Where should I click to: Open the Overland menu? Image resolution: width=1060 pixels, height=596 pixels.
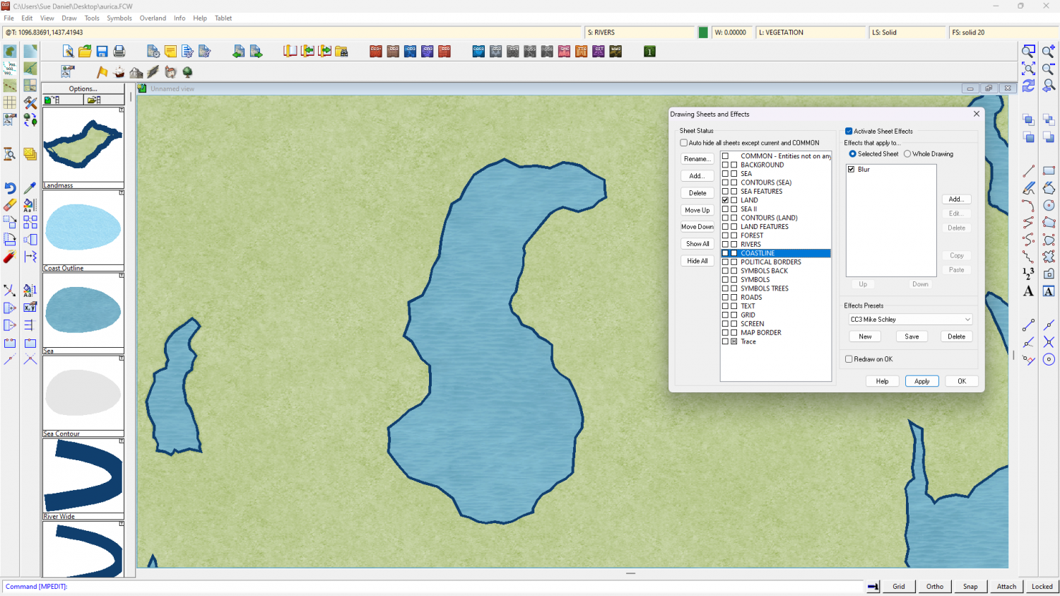pyautogui.click(x=153, y=18)
